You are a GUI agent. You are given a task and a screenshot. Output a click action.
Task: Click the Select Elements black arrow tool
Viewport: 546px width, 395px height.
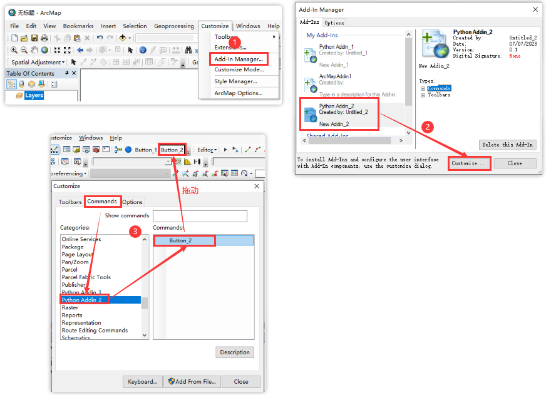tap(131, 50)
